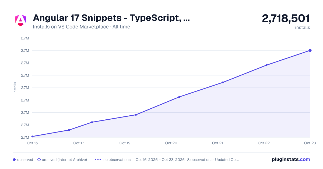
Task: Click 'Installs on VS Code Marketplace' subtitle
Action: (71, 27)
